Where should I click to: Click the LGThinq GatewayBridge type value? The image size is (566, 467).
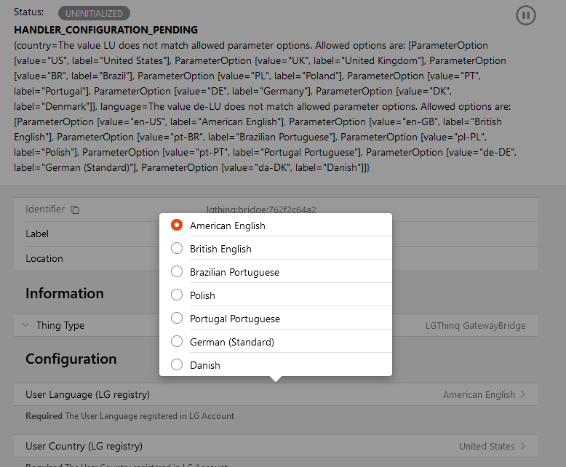pos(475,326)
